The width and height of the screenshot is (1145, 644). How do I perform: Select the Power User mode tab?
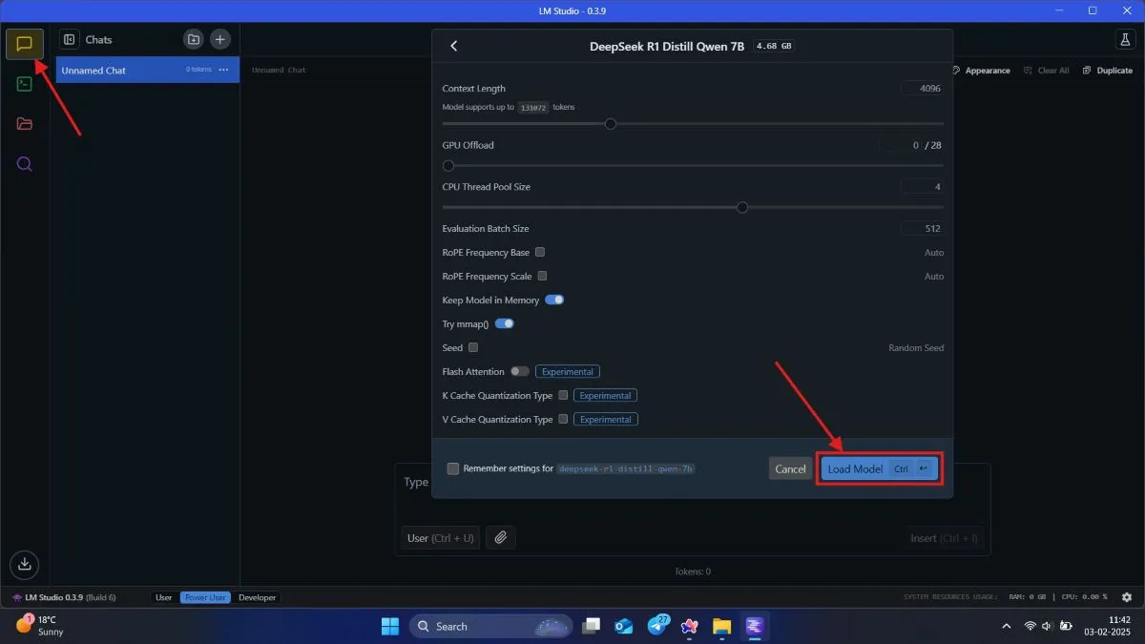click(x=206, y=597)
